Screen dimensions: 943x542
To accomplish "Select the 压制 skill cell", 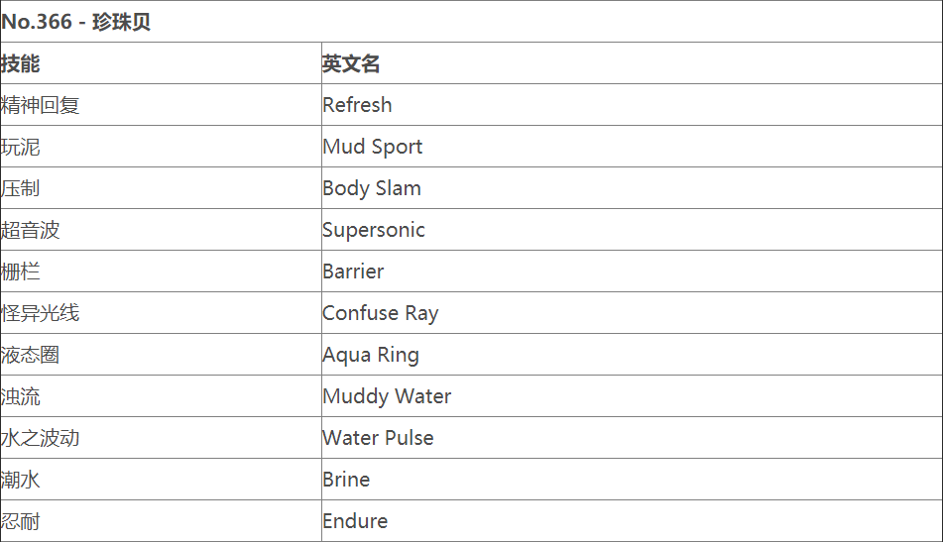I will (21, 188).
